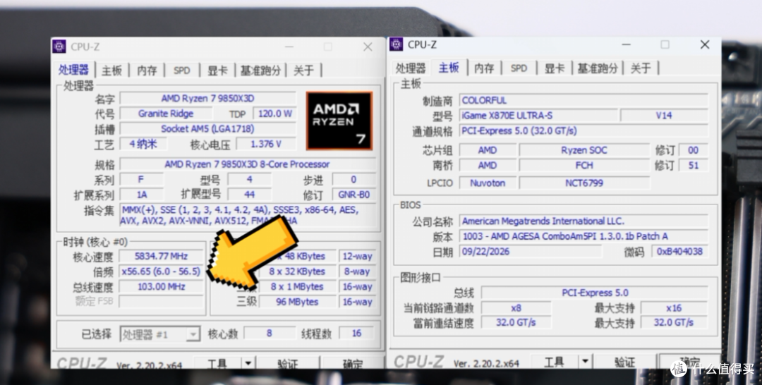
Task: Switch to 内存 tab in left CPU-Z window
Action: [147, 71]
